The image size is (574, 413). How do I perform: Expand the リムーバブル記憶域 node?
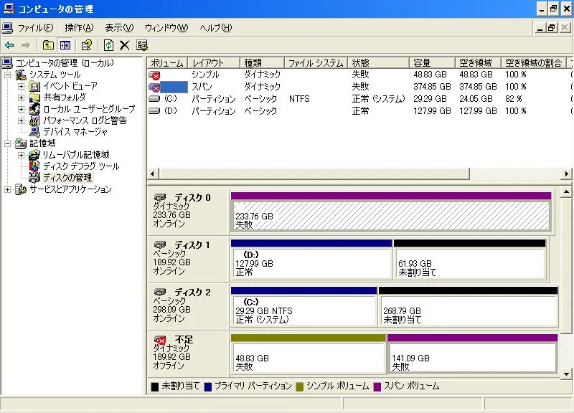(22, 155)
